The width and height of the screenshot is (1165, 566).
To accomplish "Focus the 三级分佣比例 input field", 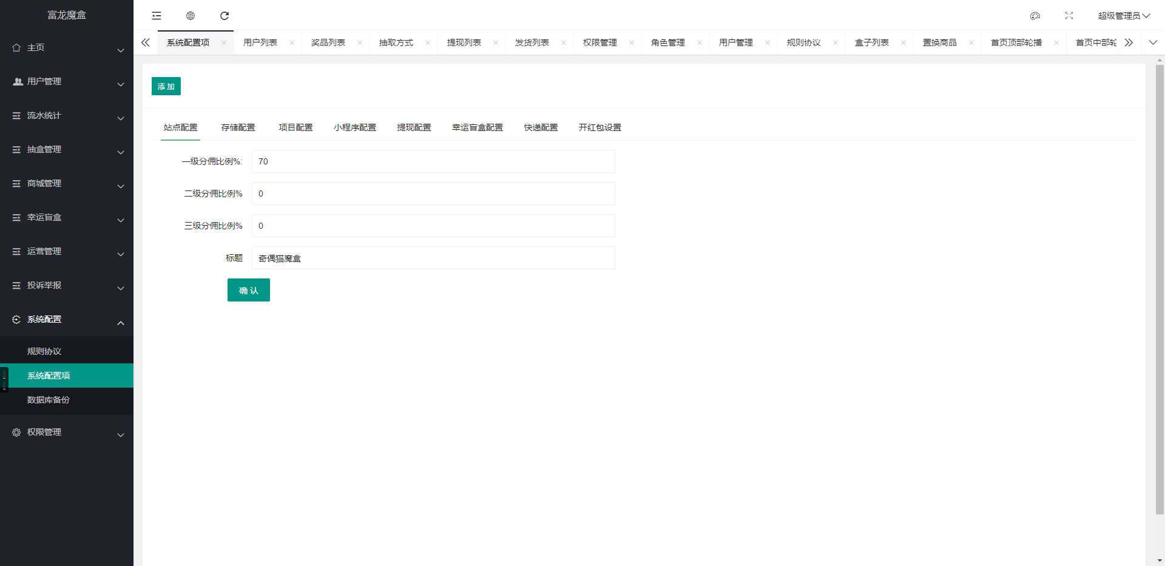I will 434,226.
